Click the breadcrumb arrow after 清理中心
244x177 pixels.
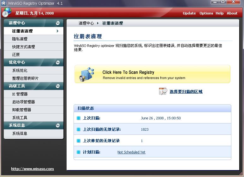(x=98, y=23)
